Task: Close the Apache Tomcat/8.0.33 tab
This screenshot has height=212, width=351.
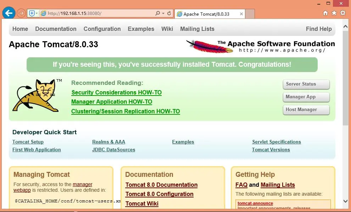Action: point(241,14)
